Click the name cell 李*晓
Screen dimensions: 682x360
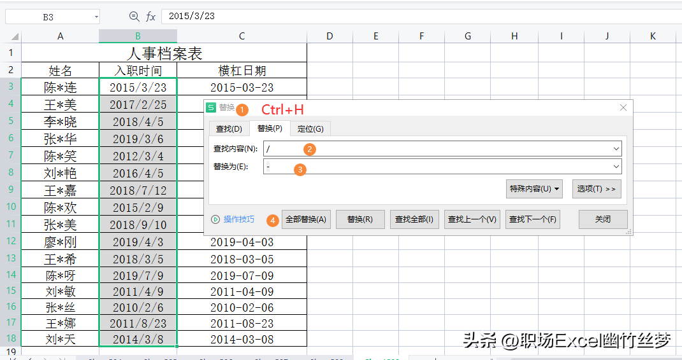[x=60, y=121]
